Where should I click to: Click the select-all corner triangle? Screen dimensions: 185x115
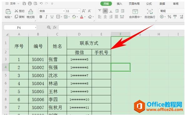click(x=7, y=34)
